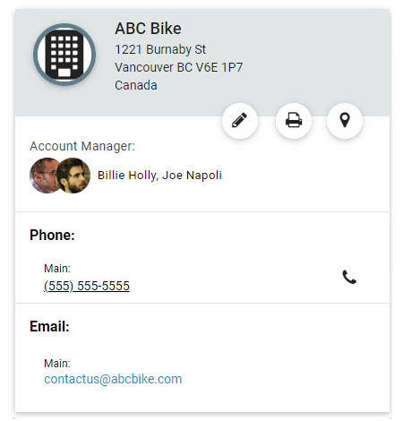Click the company building avatar icon
The height and width of the screenshot is (421, 403).
point(64,55)
